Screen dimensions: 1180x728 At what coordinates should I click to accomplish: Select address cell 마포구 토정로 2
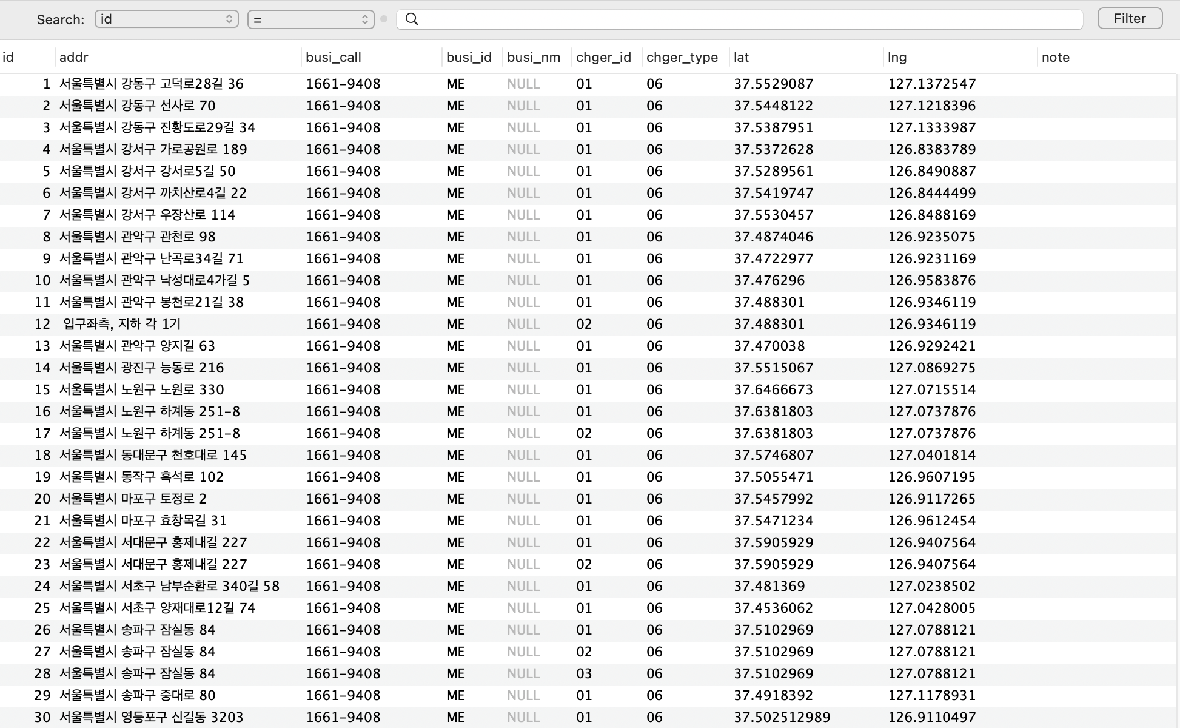(x=133, y=499)
